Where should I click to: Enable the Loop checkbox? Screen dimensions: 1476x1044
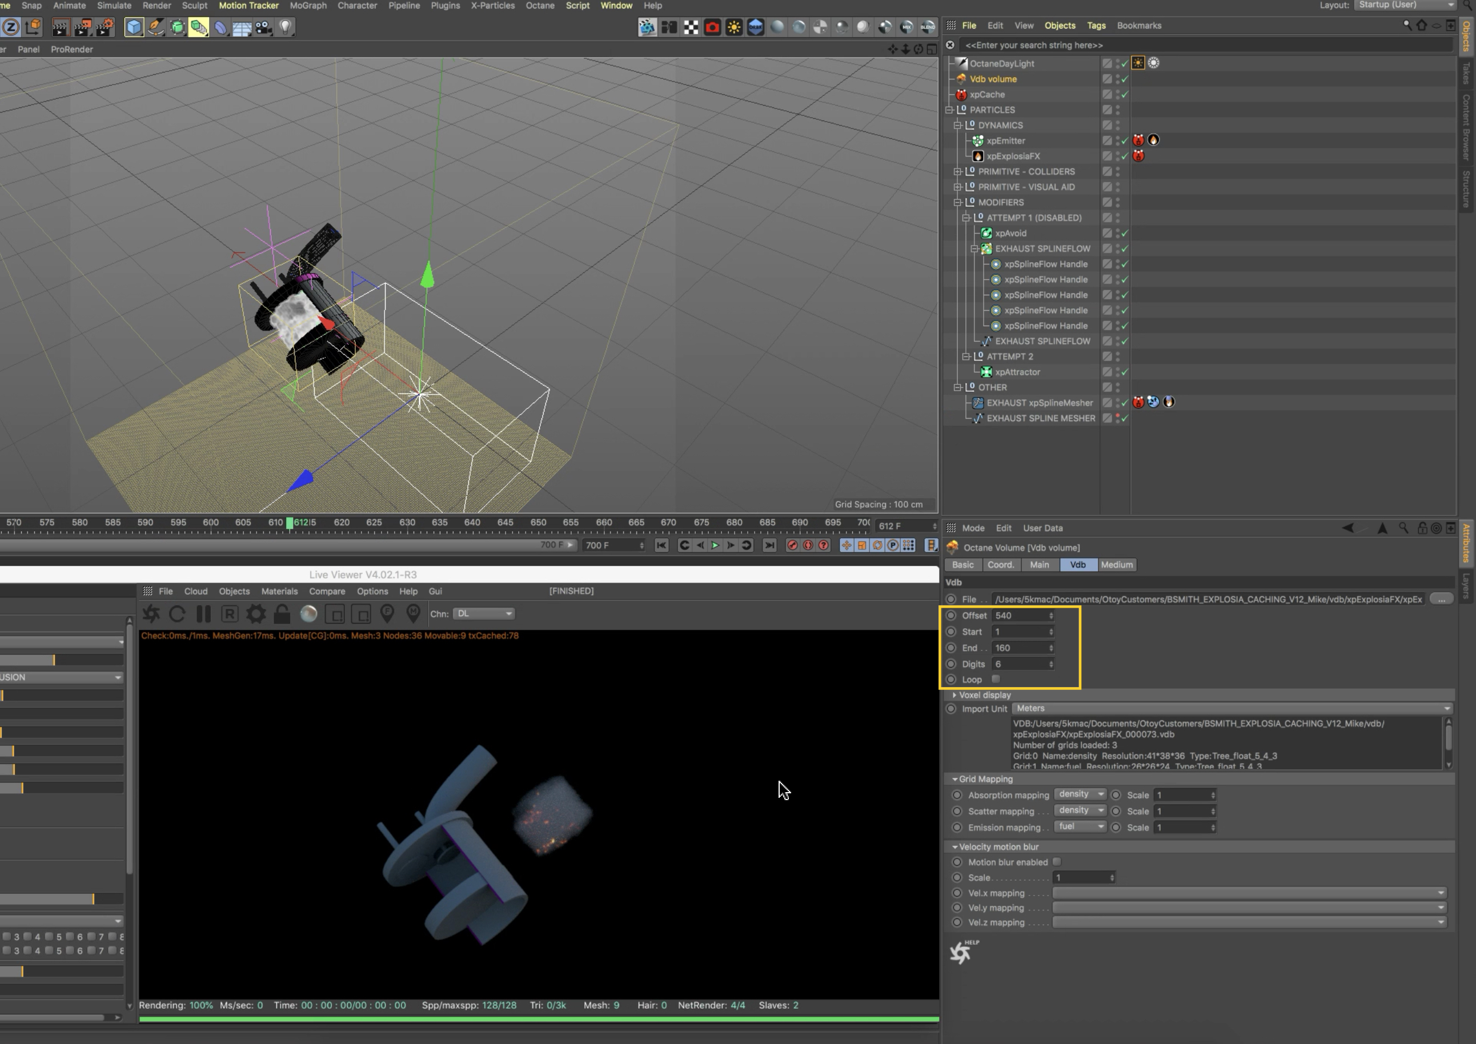click(x=996, y=679)
